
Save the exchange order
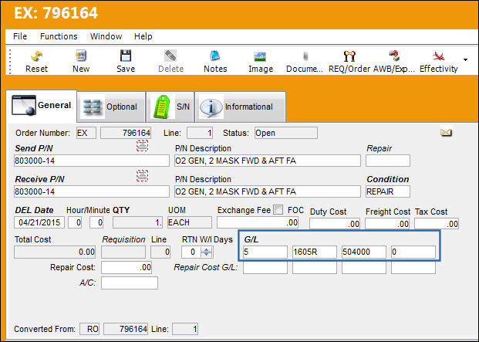(126, 56)
